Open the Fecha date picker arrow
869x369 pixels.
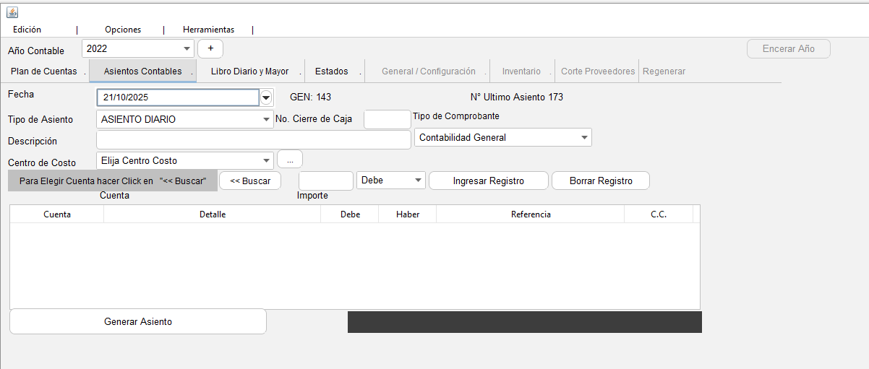[x=266, y=97]
